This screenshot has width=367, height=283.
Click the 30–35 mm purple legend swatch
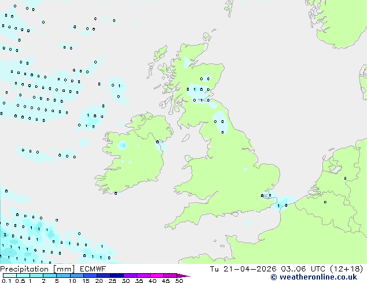pyautogui.click(x=130, y=275)
